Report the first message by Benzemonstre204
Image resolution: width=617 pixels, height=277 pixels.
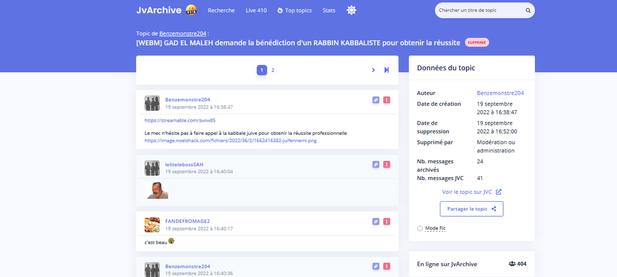[x=387, y=100]
